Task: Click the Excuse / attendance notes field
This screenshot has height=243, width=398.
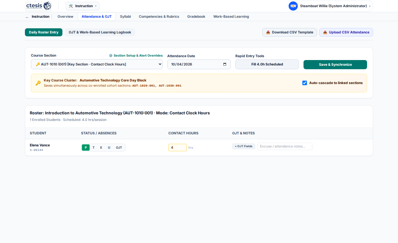Action: point(285,146)
